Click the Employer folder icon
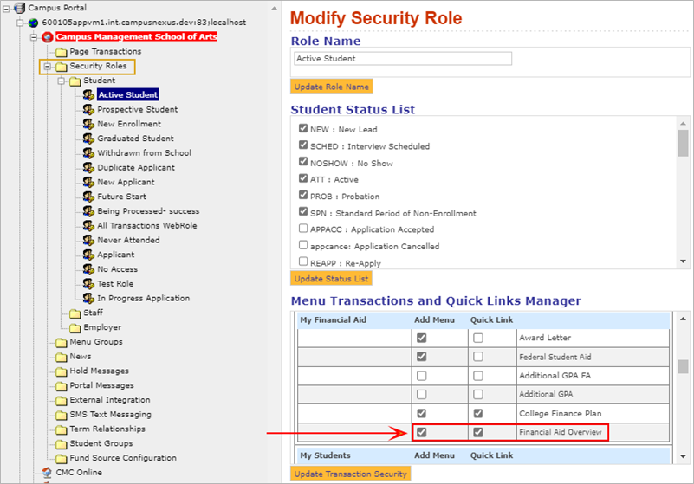The image size is (694, 484). [75, 328]
